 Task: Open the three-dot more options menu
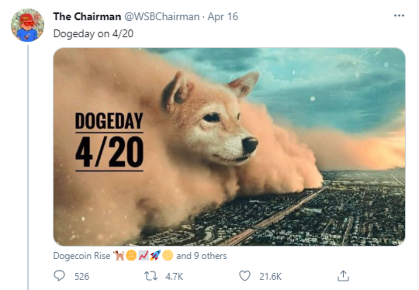(399, 16)
